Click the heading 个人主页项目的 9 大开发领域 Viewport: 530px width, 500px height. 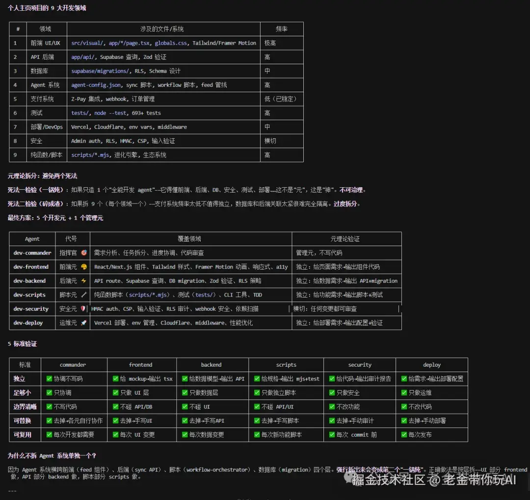click(x=47, y=8)
